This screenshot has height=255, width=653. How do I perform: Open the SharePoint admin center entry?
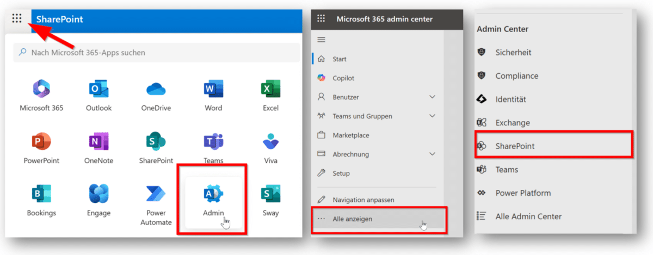tap(515, 146)
